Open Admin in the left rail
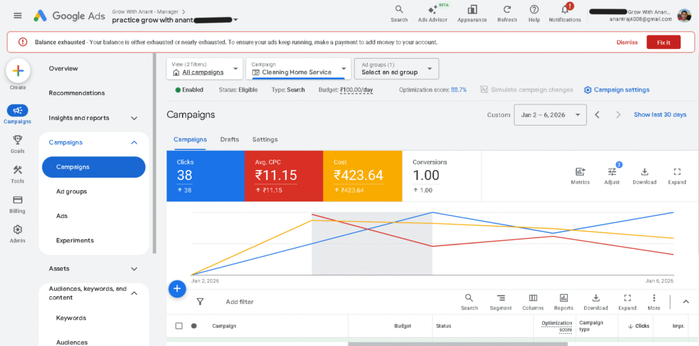This screenshot has width=699, height=346. pos(17,233)
